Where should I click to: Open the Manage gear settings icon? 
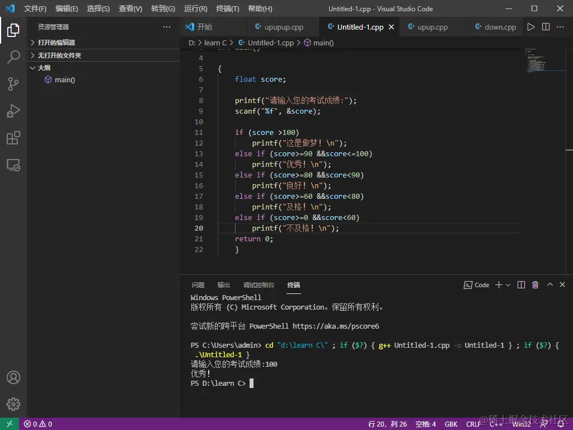[x=13, y=404]
